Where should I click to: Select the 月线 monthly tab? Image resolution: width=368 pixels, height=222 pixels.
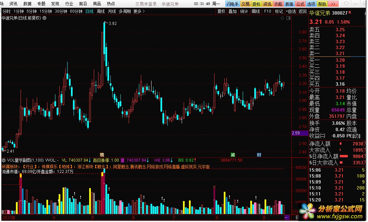click(112, 11)
